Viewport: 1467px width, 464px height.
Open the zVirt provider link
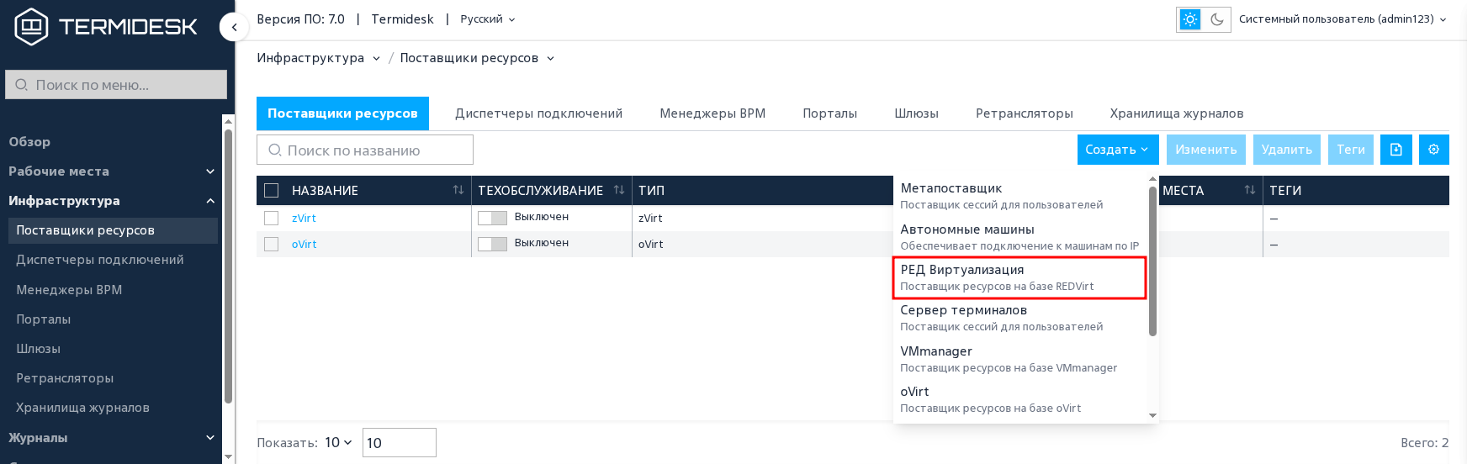pos(304,218)
